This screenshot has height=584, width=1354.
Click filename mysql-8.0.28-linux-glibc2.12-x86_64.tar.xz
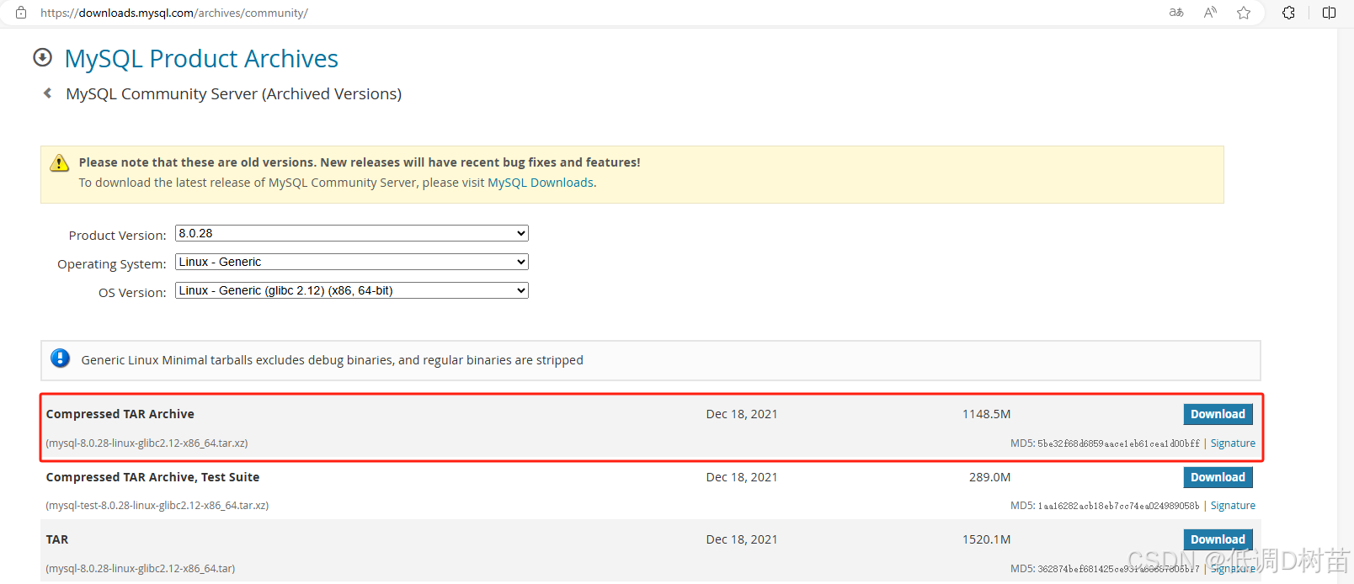[147, 443]
